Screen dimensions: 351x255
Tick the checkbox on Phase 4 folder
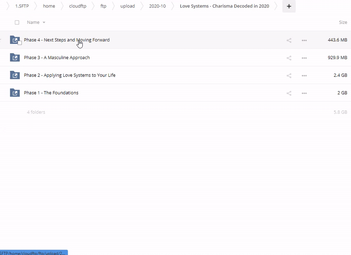click(20, 43)
